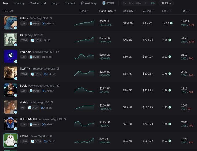
Task: Open the FLUFFY token name link
Action: point(25,69)
